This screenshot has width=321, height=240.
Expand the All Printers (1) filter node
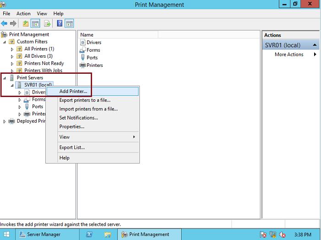tap(12, 49)
